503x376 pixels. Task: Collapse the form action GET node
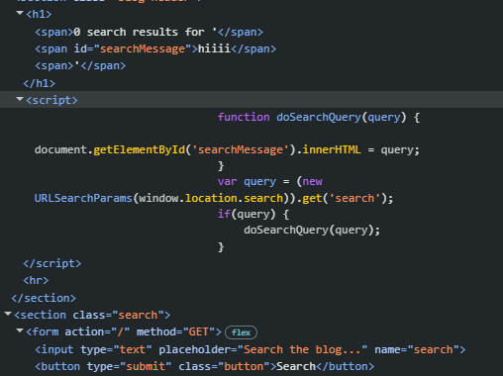click(x=20, y=330)
